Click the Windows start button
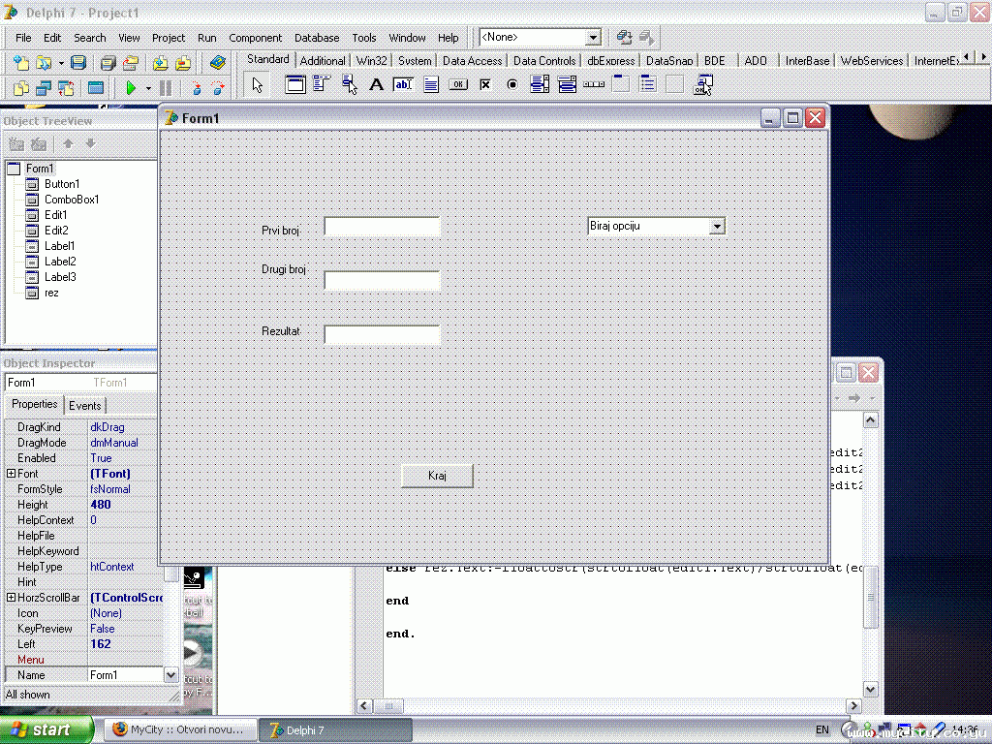This screenshot has width=992, height=744. (x=46, y=729)
